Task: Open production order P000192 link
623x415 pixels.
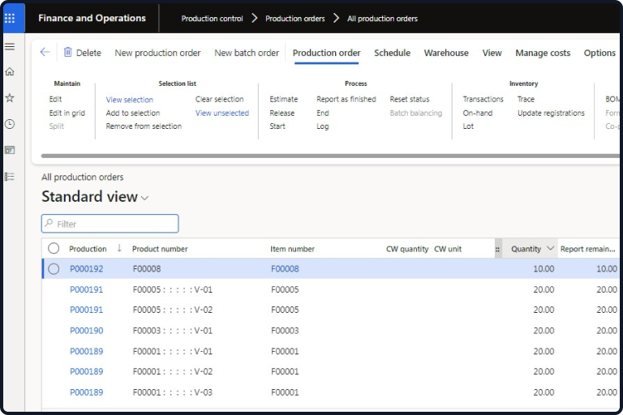Action: point(87,269)
